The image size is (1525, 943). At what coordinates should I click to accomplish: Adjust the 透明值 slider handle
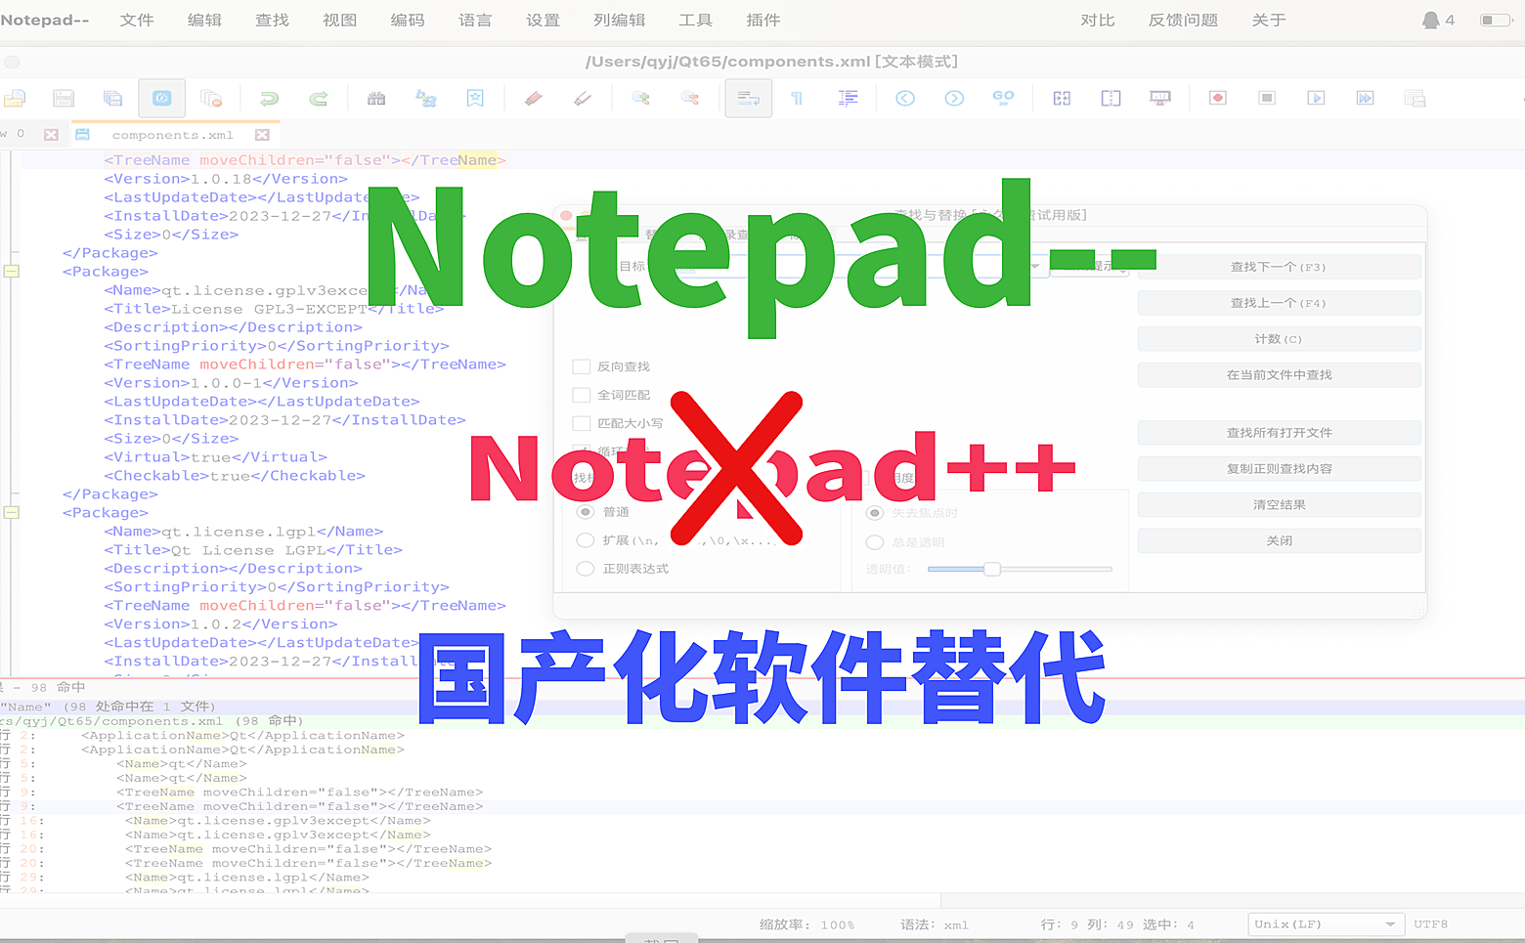pos(991,569)
